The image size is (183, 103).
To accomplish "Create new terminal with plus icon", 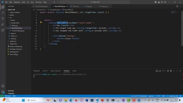I will 163,71.
